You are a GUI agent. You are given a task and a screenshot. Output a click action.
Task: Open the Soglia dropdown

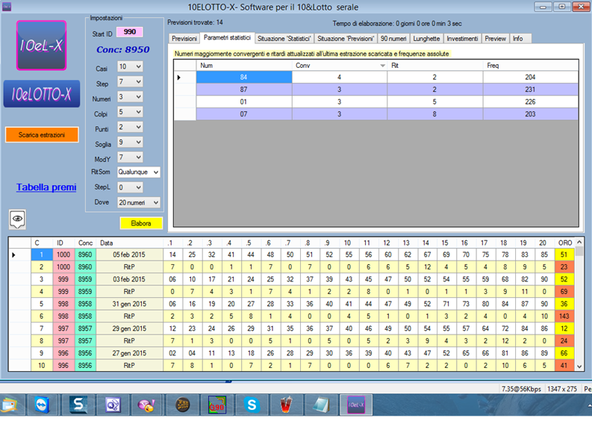pyautogui.click(x=130, y=143)
